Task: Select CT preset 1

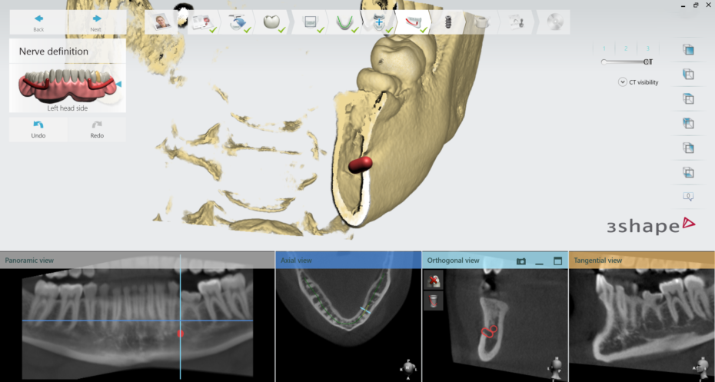Action: pos(604,48)
